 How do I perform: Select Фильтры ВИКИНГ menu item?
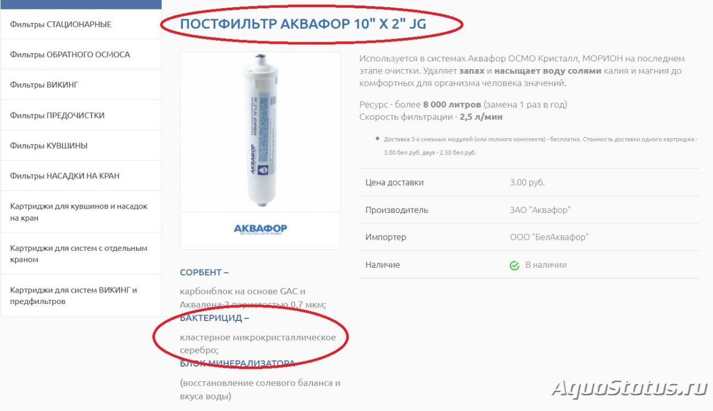click(x=81, y=85)
